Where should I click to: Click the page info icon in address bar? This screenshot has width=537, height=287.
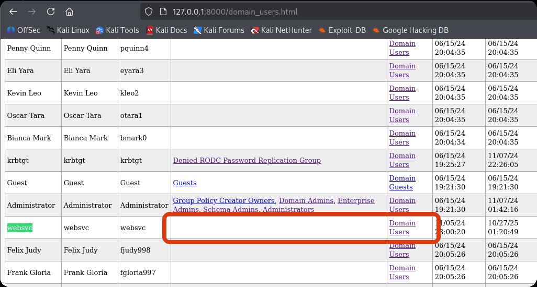(x=162, y=11)
